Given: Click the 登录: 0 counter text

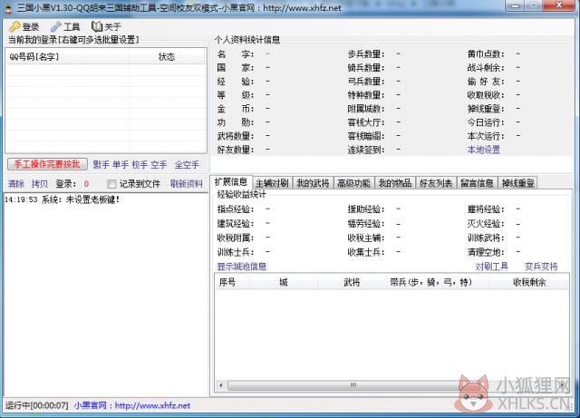Looking at the screenshot, I should coord(72,184).
